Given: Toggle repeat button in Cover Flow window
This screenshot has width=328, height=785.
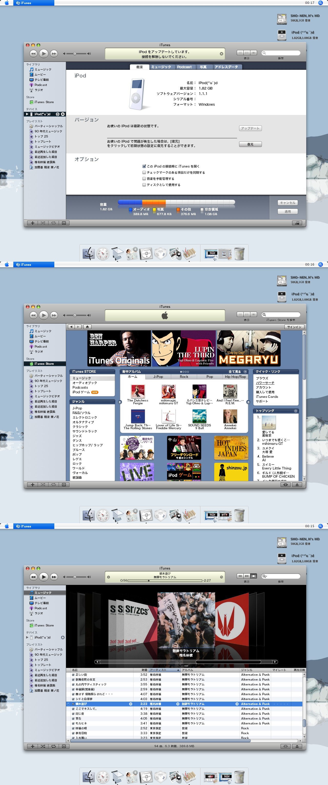Looking at the screenshot, I should pos(54,746).
